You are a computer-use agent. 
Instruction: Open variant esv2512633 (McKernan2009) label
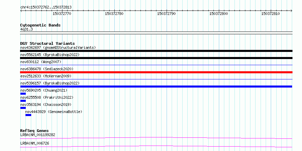(x=46, y=76)
